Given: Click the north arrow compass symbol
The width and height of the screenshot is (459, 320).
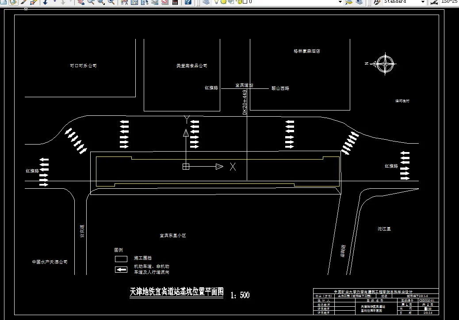Looking at the screenshot, I should point(385,64).
